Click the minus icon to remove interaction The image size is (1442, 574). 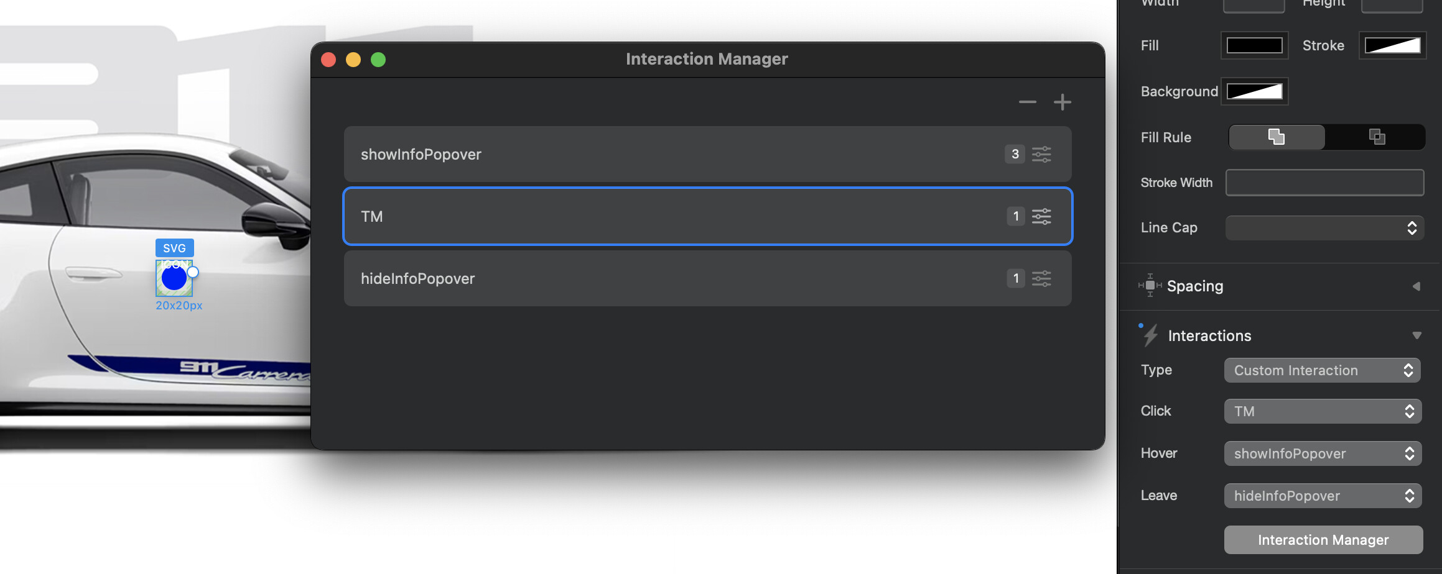pyautogui.click(x=1027, y=102)
